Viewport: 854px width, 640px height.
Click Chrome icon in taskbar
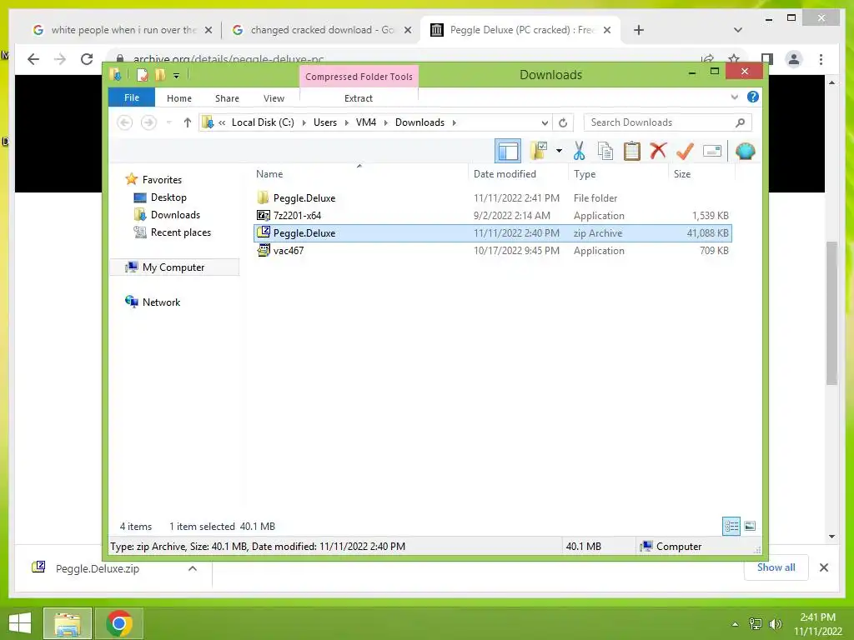119,623
